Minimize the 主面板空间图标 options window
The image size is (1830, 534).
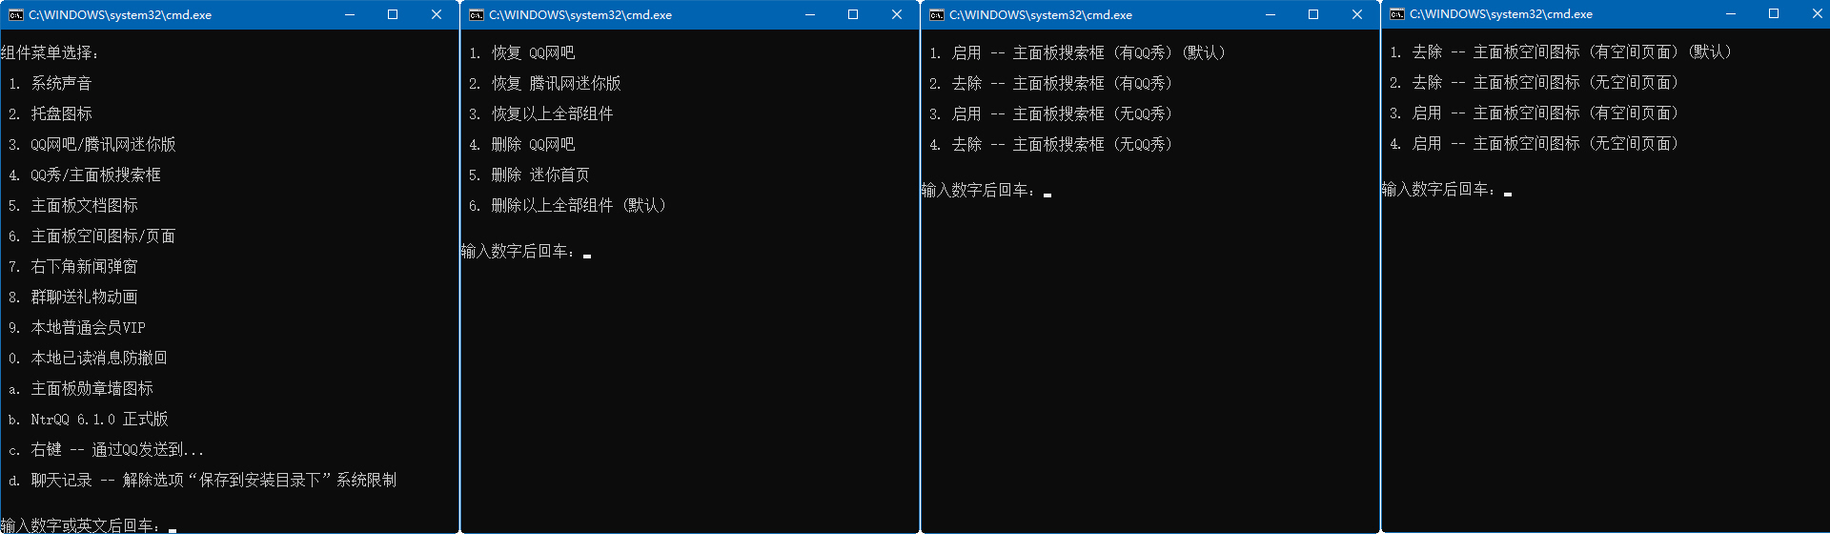point(1731,14)
